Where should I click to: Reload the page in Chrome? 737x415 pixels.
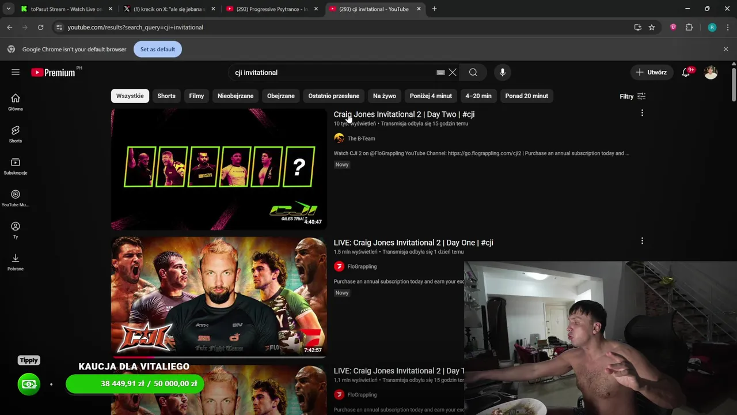(40, 27)
